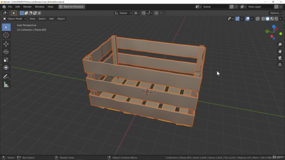Toggle X-ray mode

(257, 19)
